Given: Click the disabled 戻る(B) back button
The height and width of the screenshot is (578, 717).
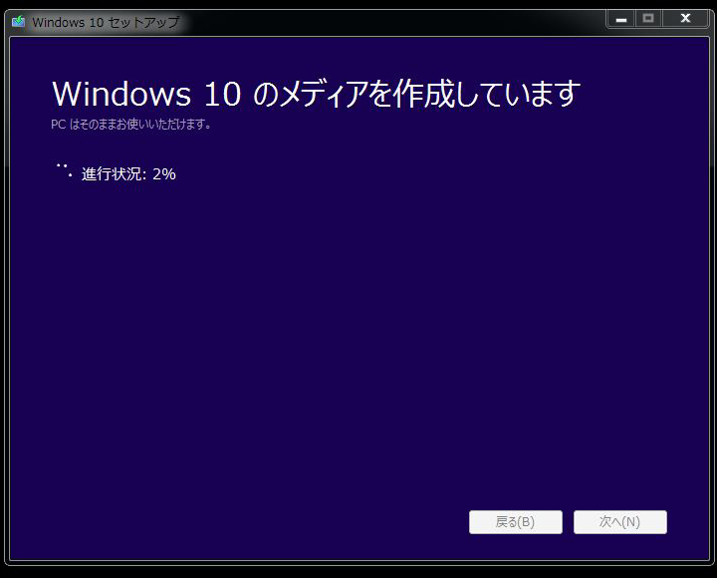Looking at the screenshot, I should pos(516,522).
